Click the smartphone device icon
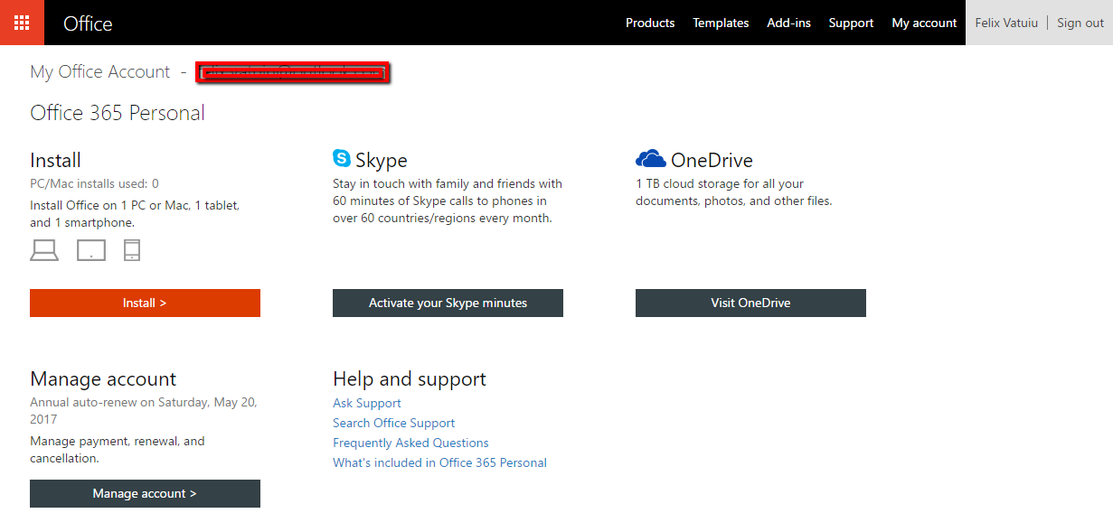 [x=132, y=250]
